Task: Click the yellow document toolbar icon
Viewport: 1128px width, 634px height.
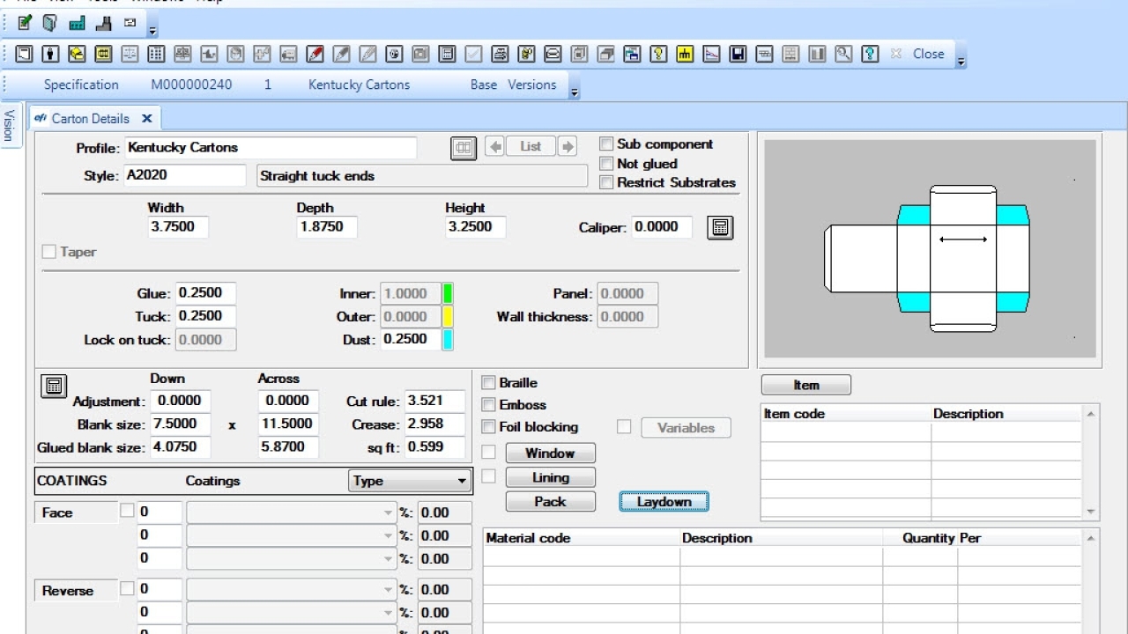Action: (526, 54)
